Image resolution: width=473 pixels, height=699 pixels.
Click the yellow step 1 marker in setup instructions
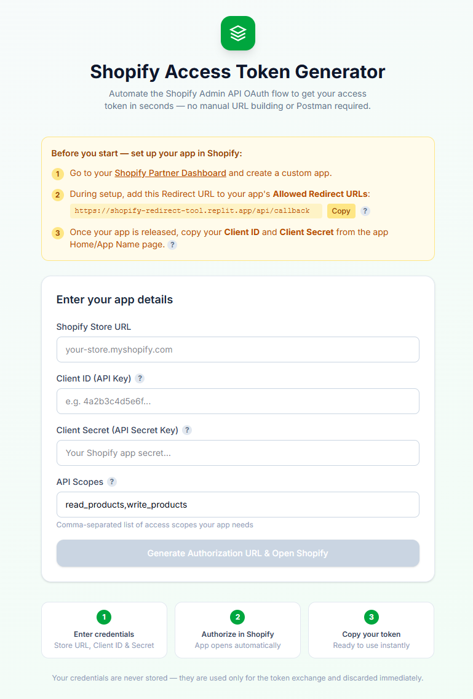57,174
